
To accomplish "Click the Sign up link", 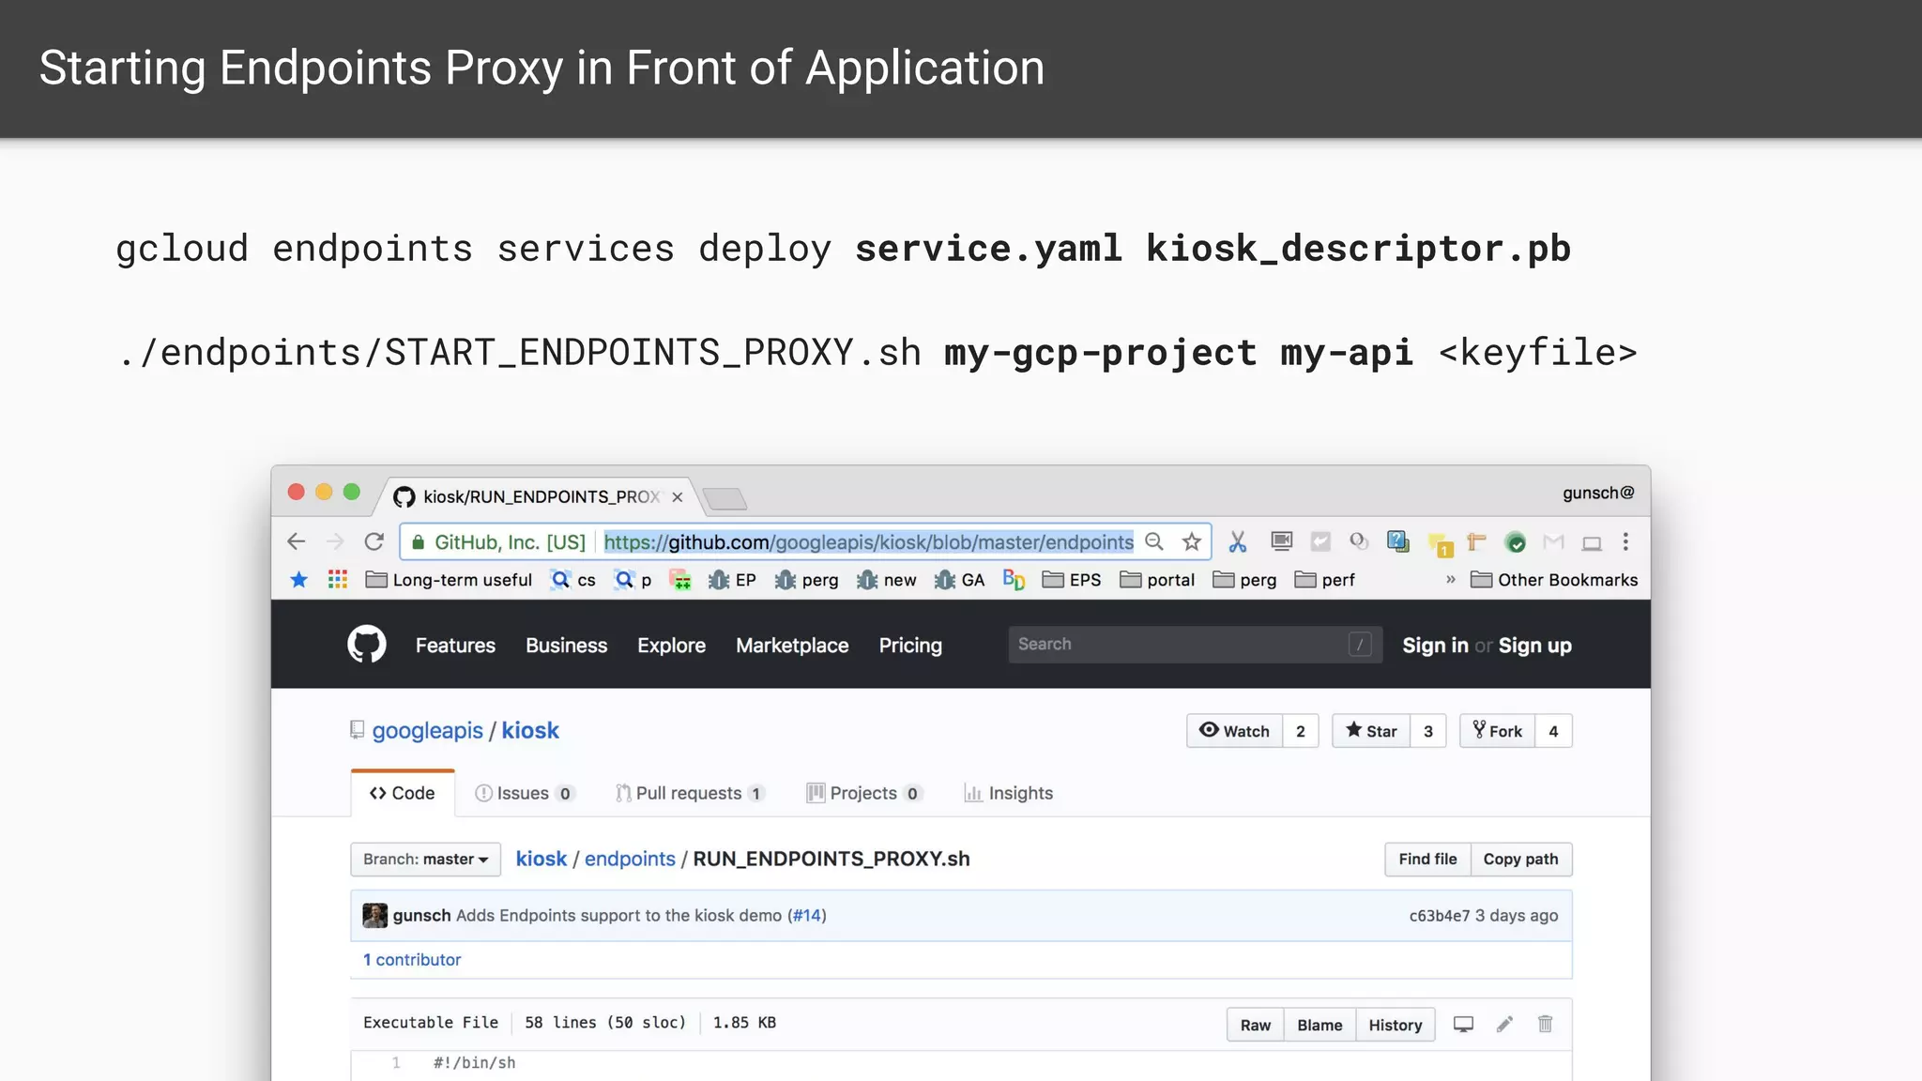I will pyautogui.click(x=1534, y=646).
